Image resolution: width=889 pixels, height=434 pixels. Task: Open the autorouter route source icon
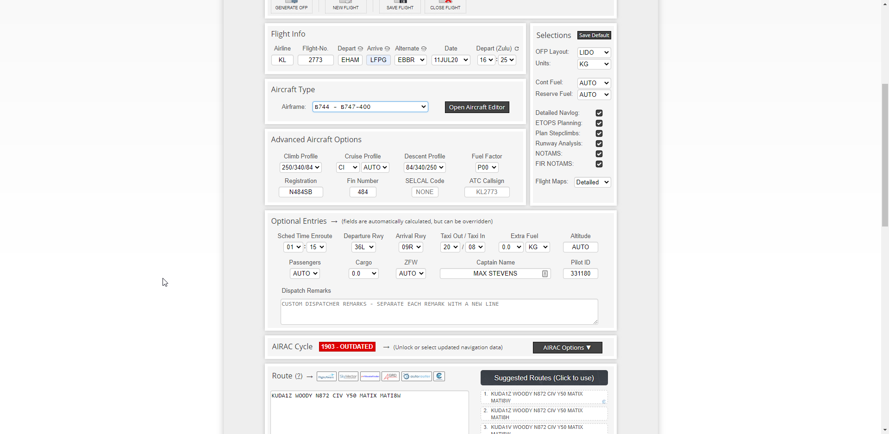[x=416, y=377]
